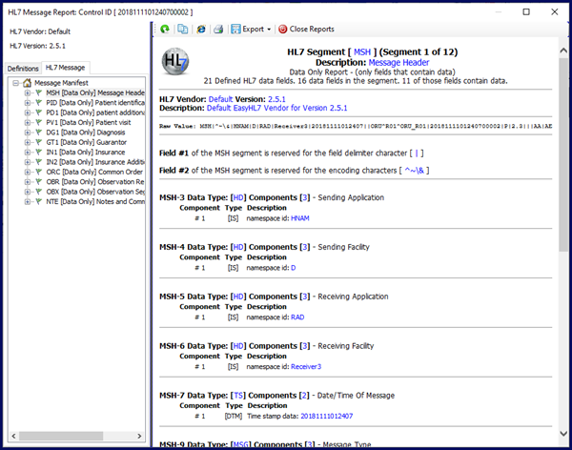
Task: Open the MSH segment link in header
Action: tap(362, 51)
